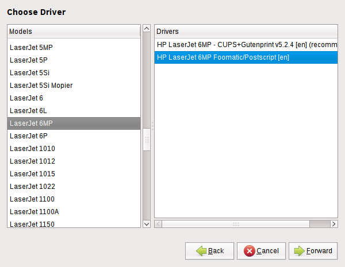This screenshot has height=267, width=345.
Task: Click Models scrollbar up arrow
Action: (147, 28)
